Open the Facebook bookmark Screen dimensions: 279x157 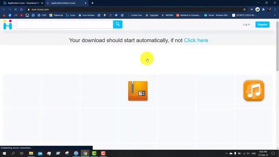[10, 15]
